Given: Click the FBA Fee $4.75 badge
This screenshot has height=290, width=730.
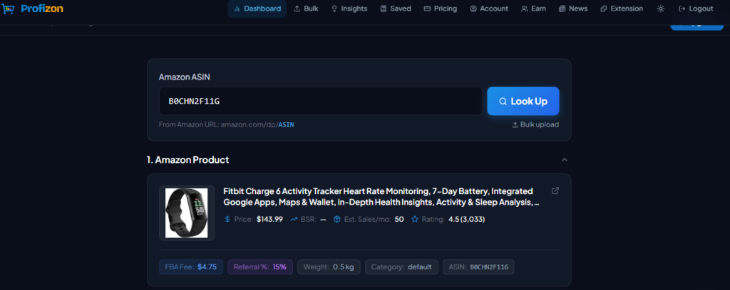Looking at the screenshot, I should point(191,267).
